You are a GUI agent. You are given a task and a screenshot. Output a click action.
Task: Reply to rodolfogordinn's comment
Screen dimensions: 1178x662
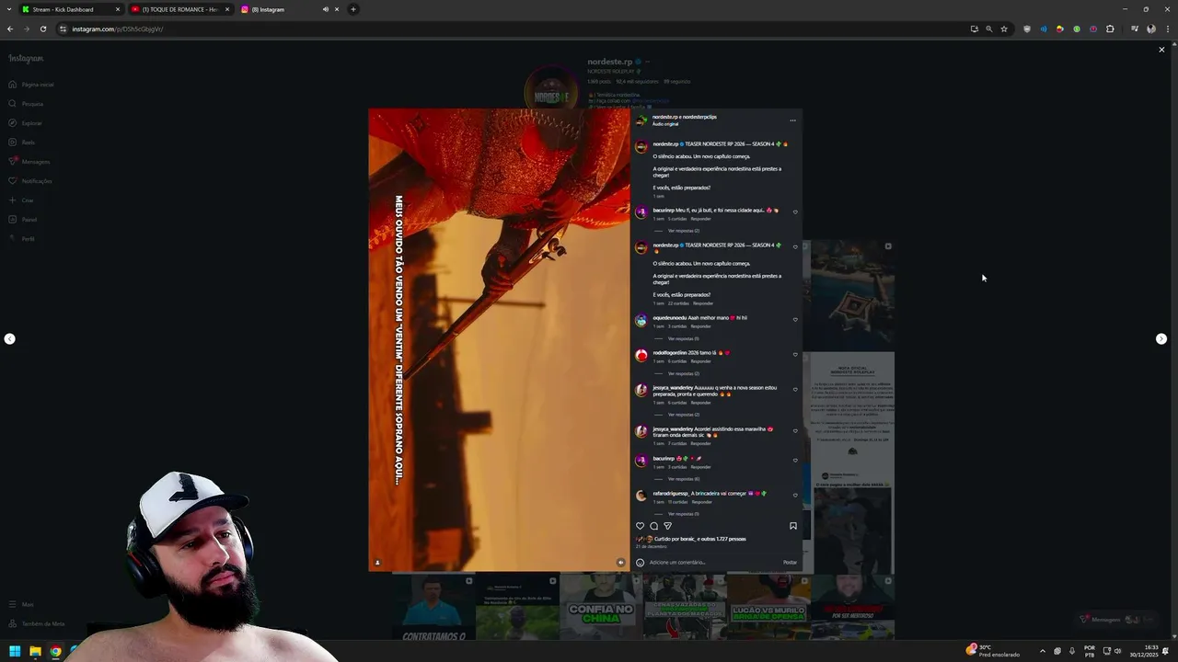pyautogui.click(x=701, y=361)
